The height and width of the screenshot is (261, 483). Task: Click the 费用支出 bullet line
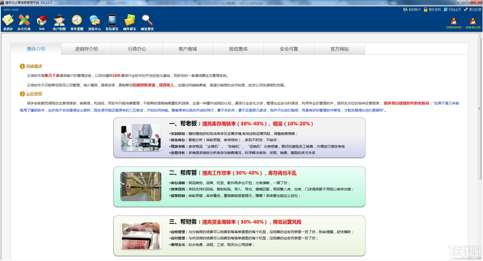pyautogui.click(x=212, y=245)
